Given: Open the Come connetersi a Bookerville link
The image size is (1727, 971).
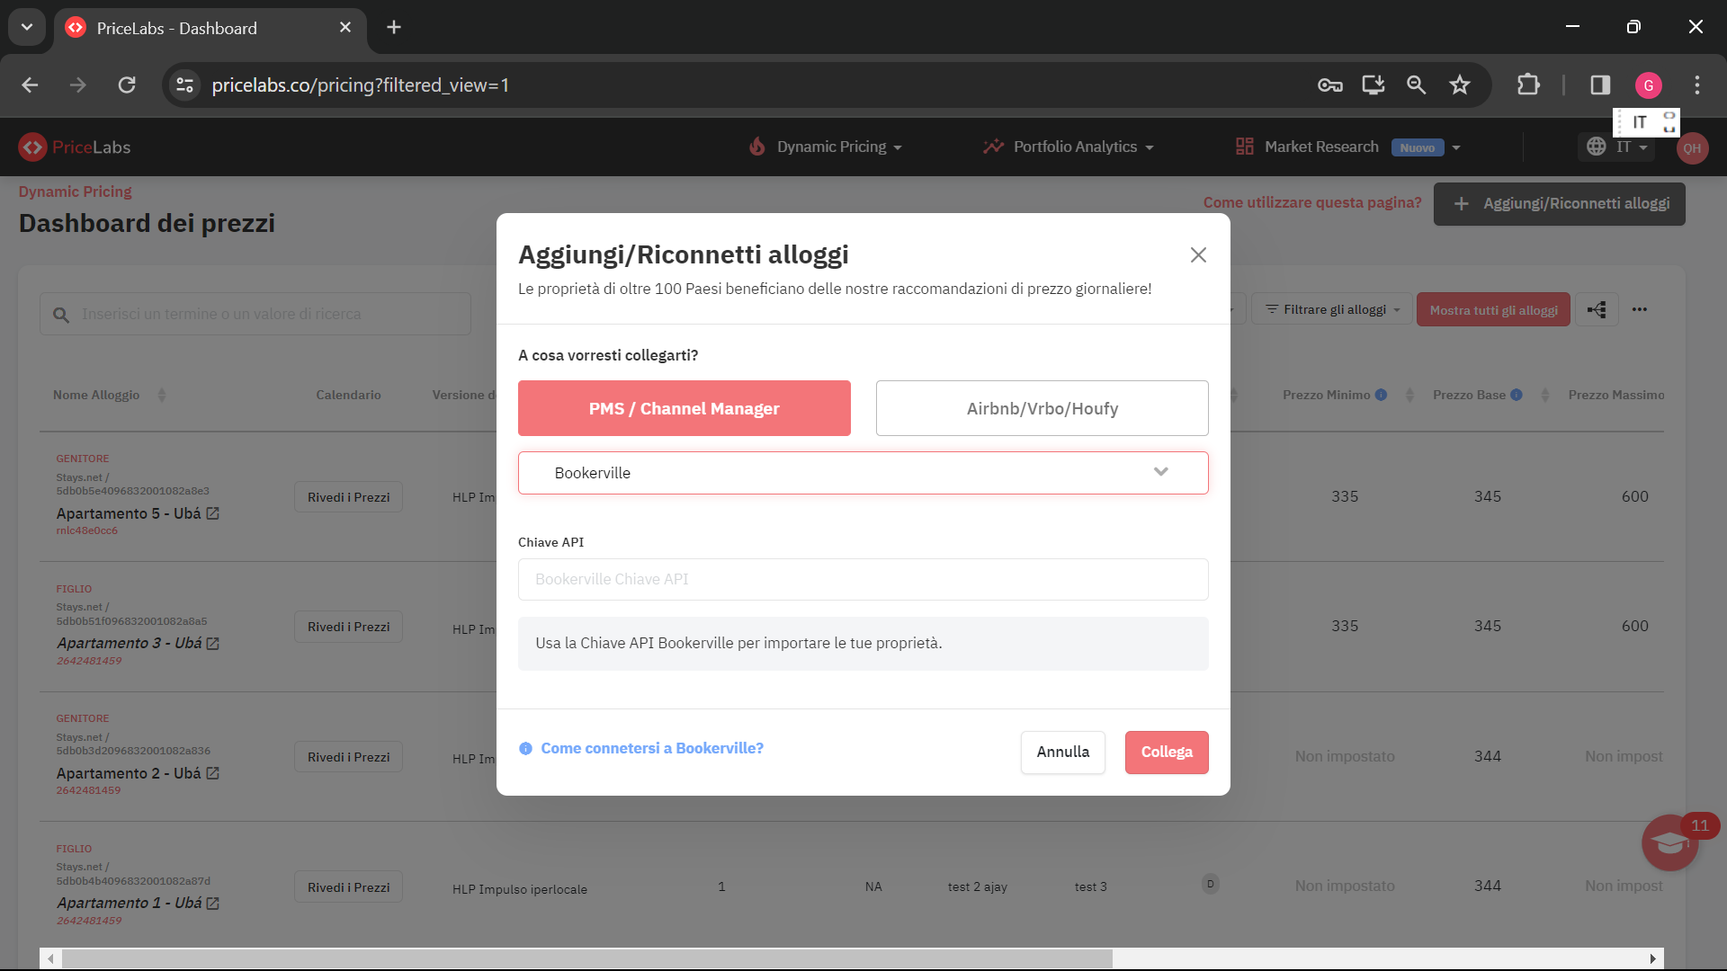Looking at the screenshot, I should pos(652,748).
